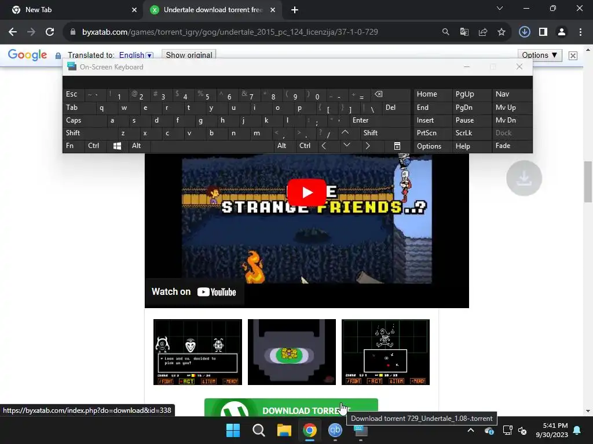Open the Windows Start menu

pos(233,430)
